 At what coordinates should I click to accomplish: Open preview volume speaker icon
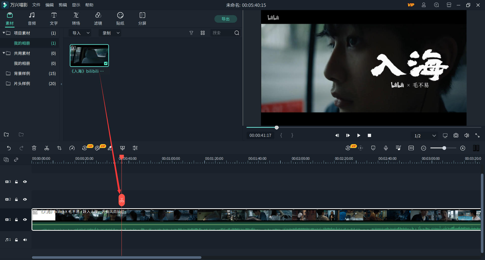coord(467,136)
